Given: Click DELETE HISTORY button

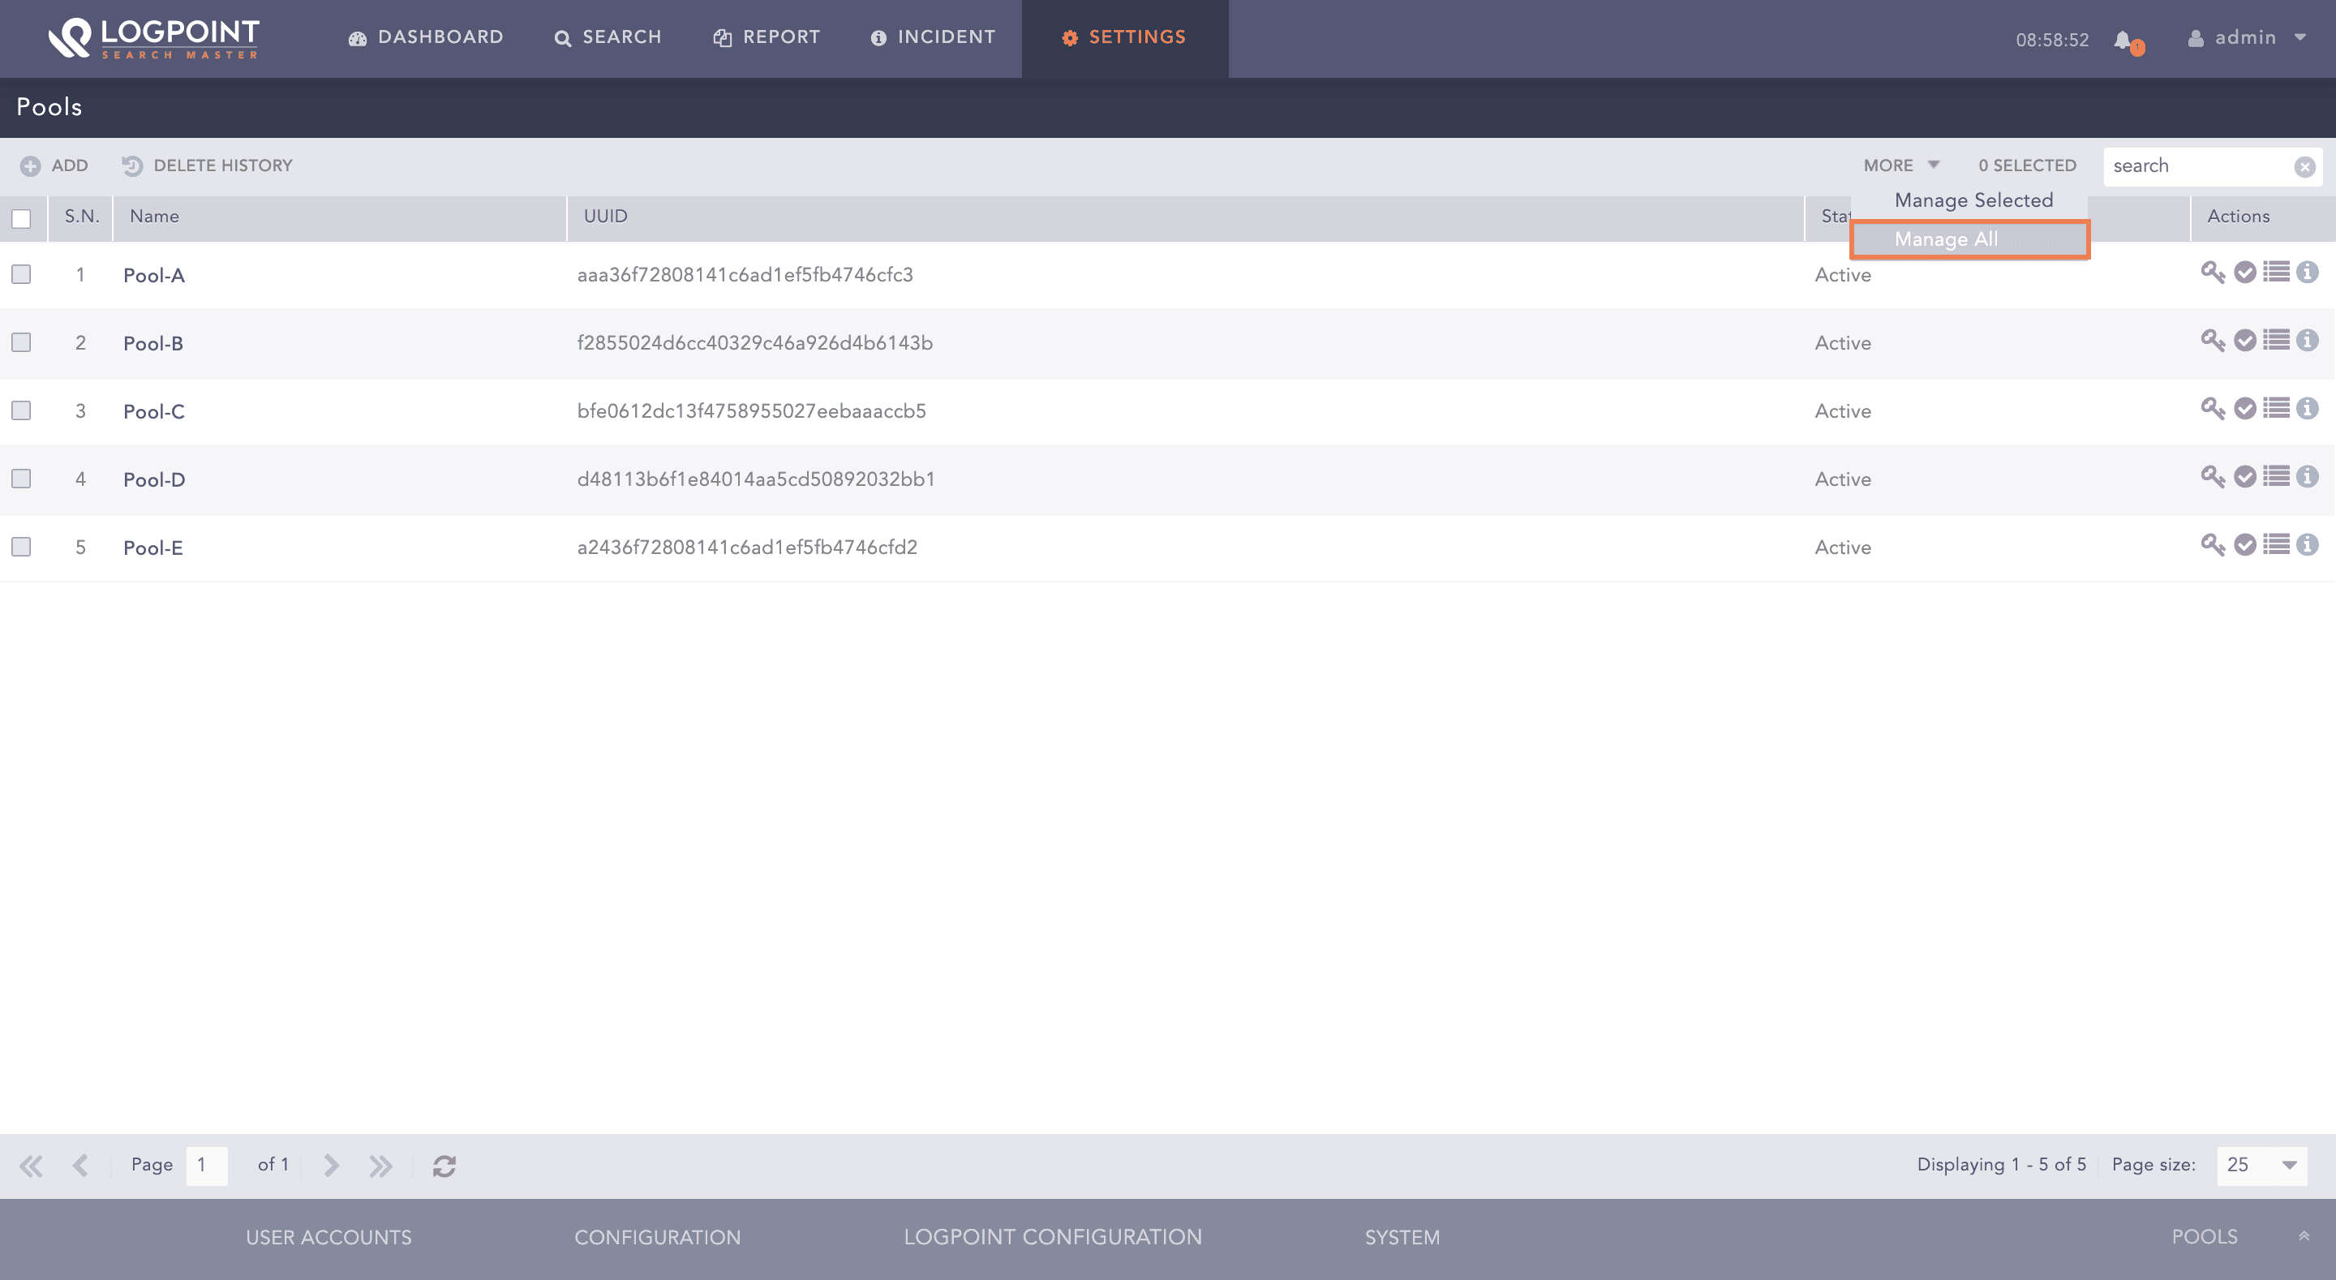Looking at the screenshot, I should click(x=208, y=165).
